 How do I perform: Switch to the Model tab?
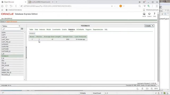(x=49, y=30)
